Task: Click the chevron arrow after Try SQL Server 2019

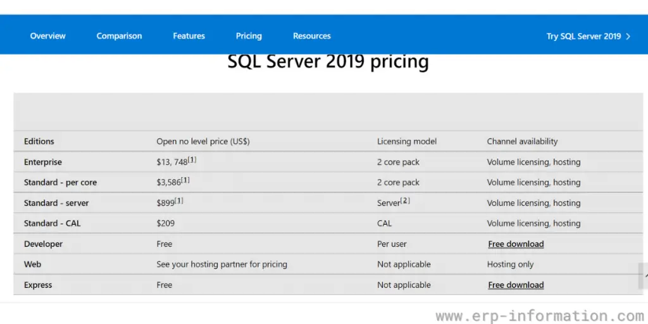Action: (x=628, y=37)
